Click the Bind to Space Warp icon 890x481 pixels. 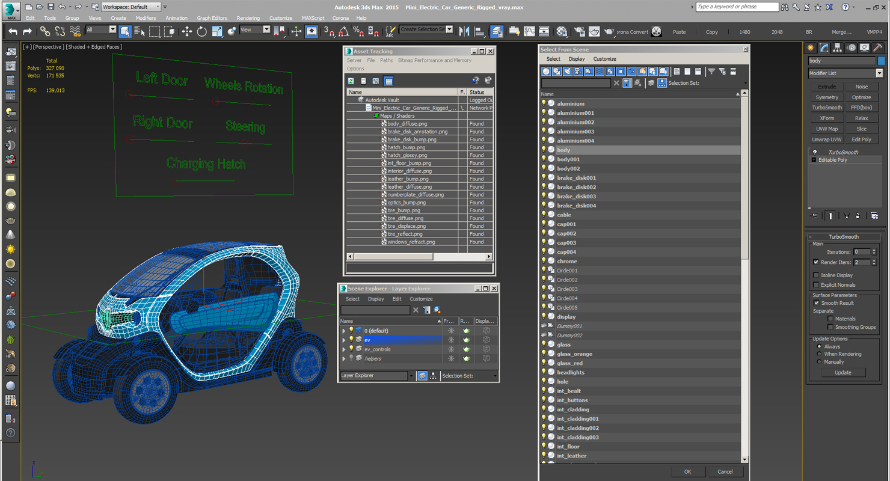[75, 31]
